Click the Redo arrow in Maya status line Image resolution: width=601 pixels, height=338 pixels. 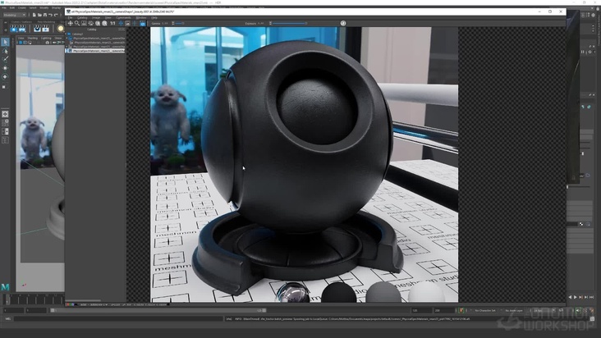tap(56, 15)
